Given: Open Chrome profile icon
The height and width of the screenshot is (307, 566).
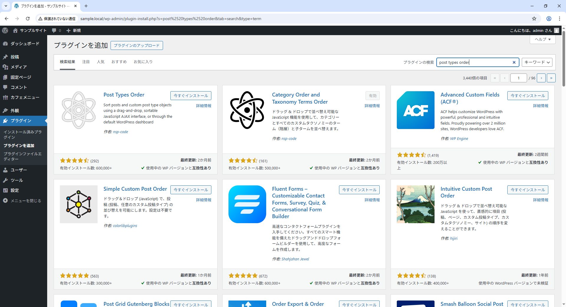Looking at the screenshot, I should tap(549, 19).
